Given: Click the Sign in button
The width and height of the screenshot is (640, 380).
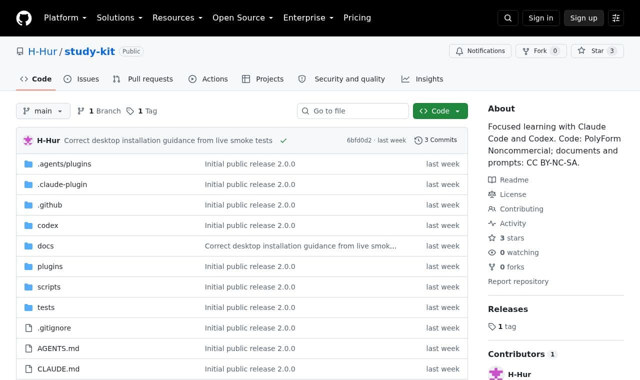Looking at the screenshot, I should click(x=541, y=18).
